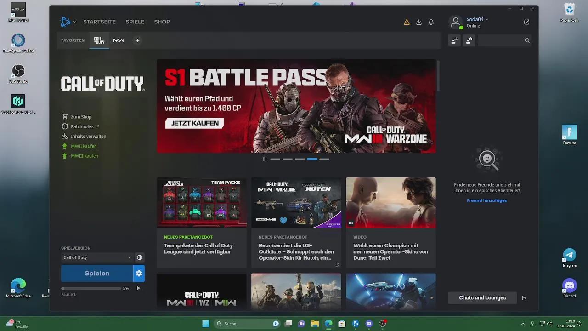The height and width of the screenshot is (331, 588).
Task: Select the second carousel indicator
Action: pyautogui.click(x=288, y=159)
